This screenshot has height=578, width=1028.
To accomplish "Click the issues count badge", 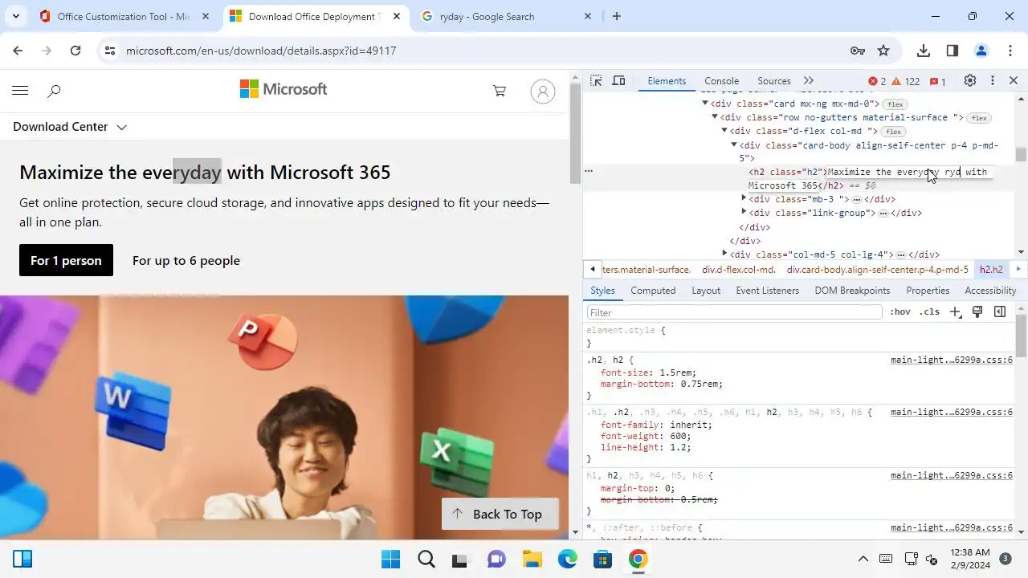I will pyautogui.click(x=938, y=81).
